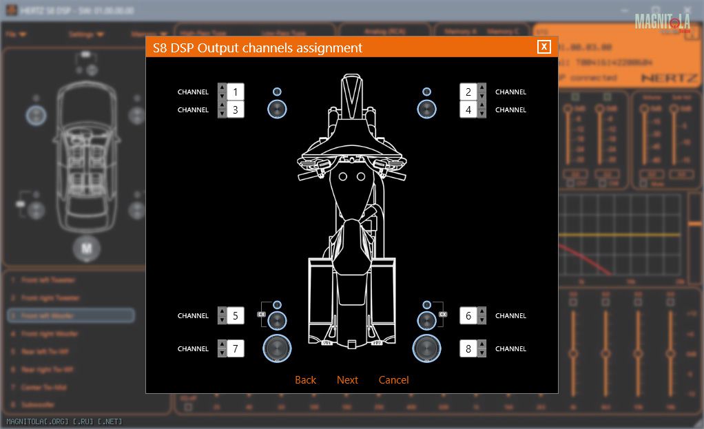Go back to the previous wizard step

point(305,379)
